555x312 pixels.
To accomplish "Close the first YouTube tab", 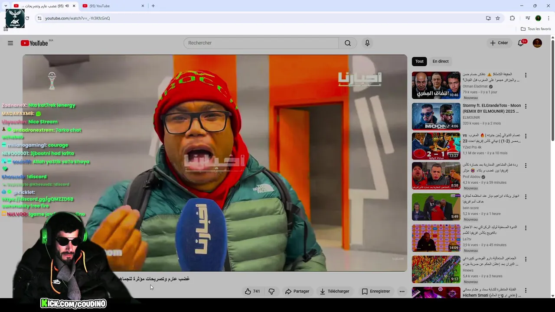I will [x=74, y=6].
